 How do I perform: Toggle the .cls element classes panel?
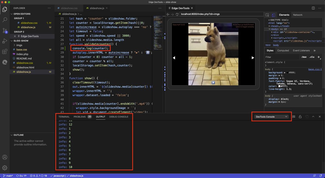[312, 57]
